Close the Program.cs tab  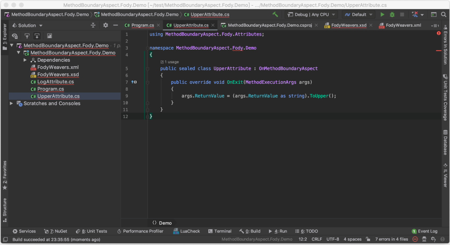158,25
